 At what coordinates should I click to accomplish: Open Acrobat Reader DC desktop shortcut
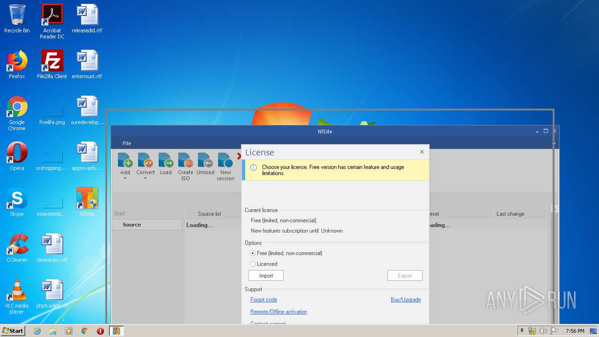[52, 22]
